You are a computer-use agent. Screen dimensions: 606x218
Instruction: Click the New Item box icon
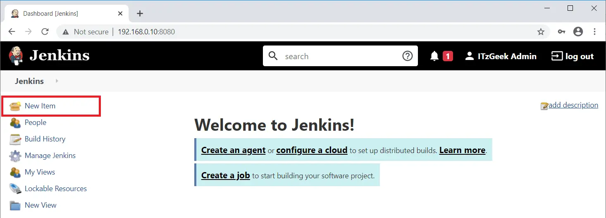click(x=15, y=106)
